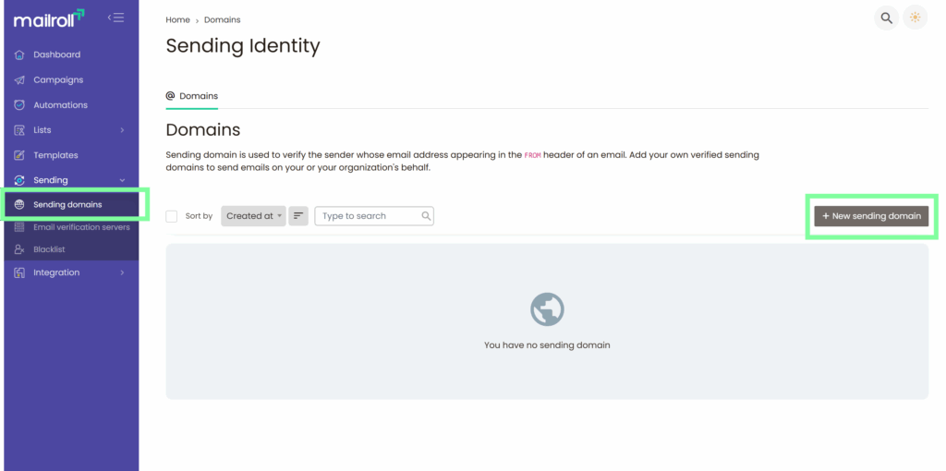Expand the Lists submenu
This screenshot has width=946, height=471.
pos(122,130)
